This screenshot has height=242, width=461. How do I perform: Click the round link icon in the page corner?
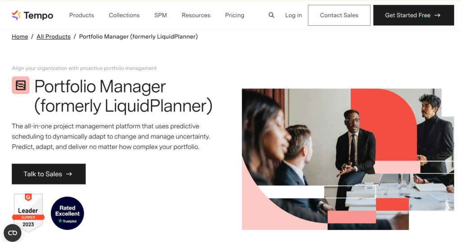(12, 233)
